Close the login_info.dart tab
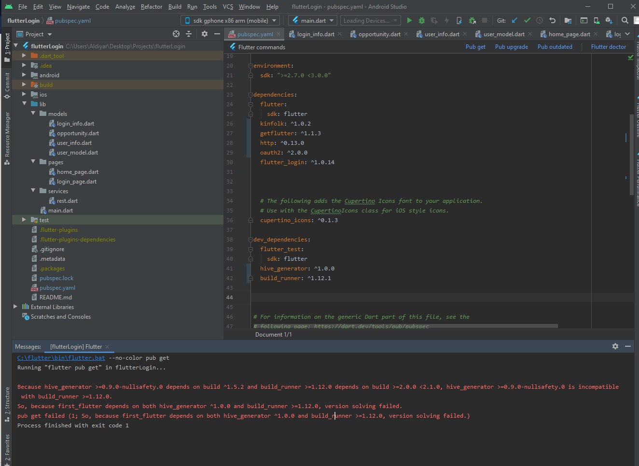The image size is (639, 466). tap(340, 34)
